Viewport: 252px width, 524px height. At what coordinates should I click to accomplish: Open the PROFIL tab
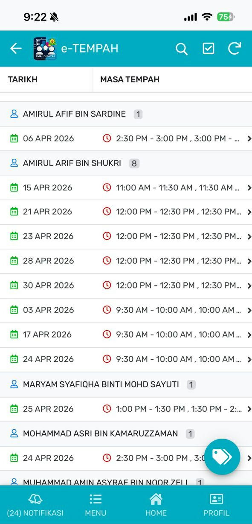click(x=216, y=505)
